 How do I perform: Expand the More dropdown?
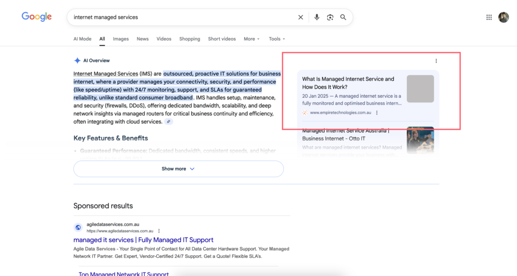[251, 39]
